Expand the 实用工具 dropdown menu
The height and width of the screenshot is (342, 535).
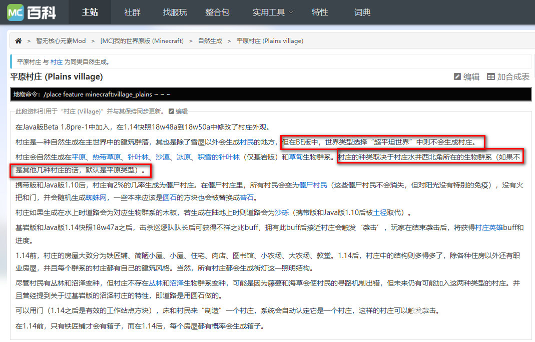(x=273, y=12)
